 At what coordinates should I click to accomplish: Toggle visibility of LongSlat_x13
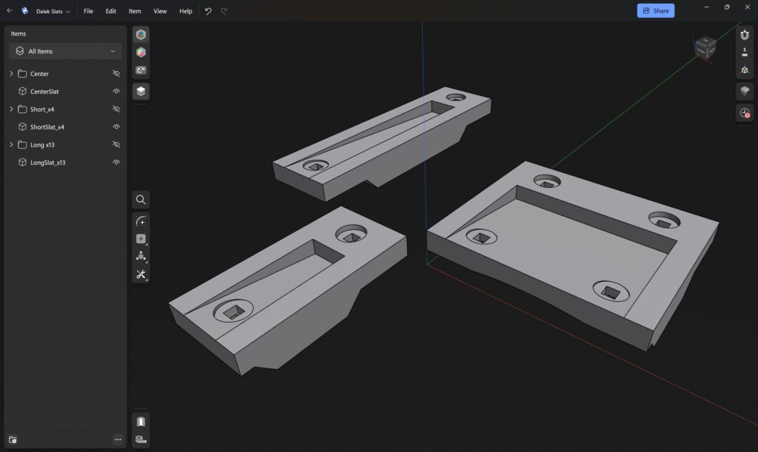coord(116,163)
